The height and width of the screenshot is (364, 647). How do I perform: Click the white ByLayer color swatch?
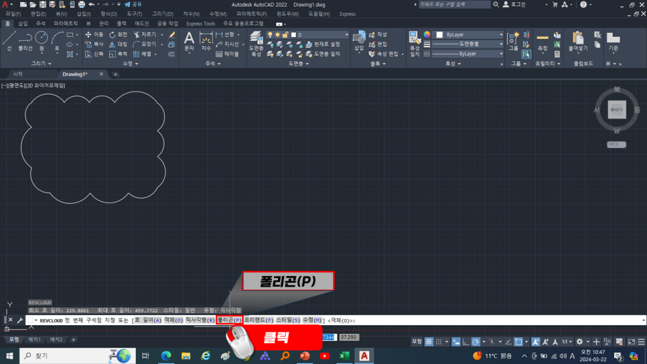(x=439, y=35)
